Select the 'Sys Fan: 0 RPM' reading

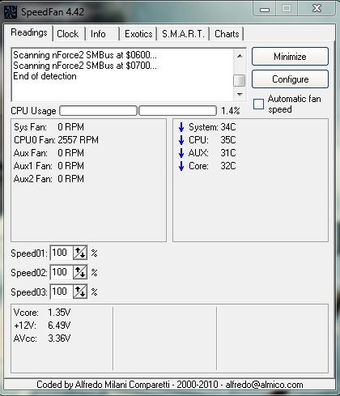(x=49, y=127)
